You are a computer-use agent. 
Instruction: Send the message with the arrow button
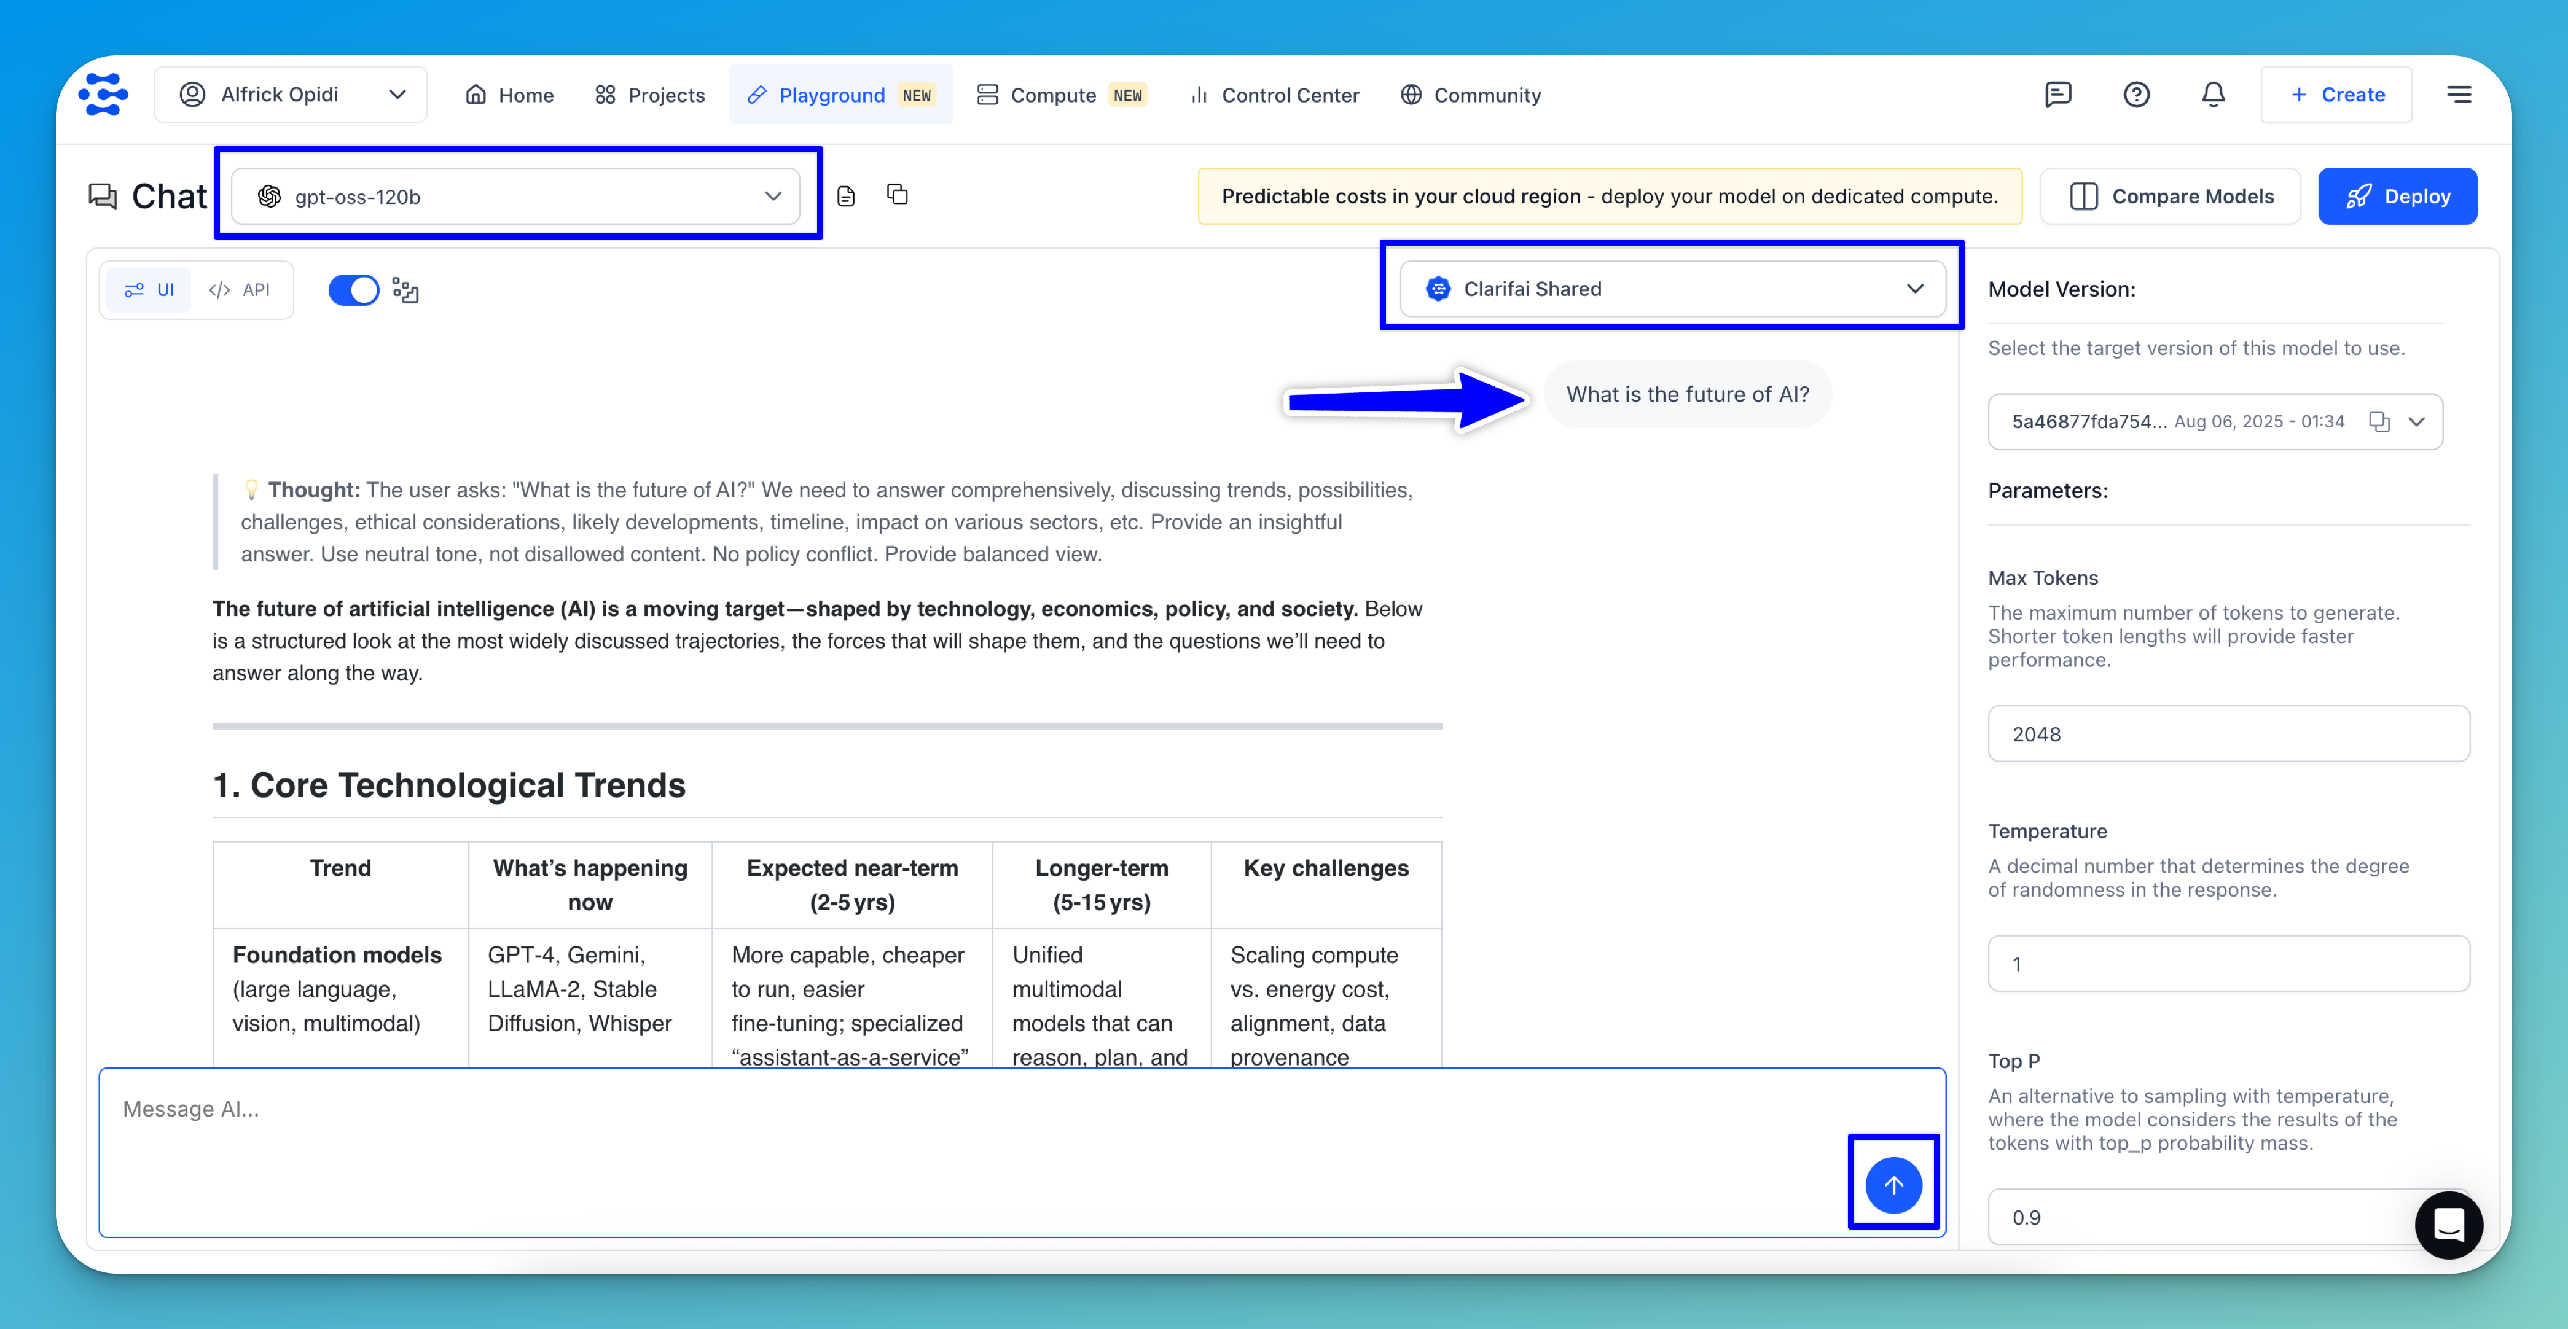(1893, 1185)
